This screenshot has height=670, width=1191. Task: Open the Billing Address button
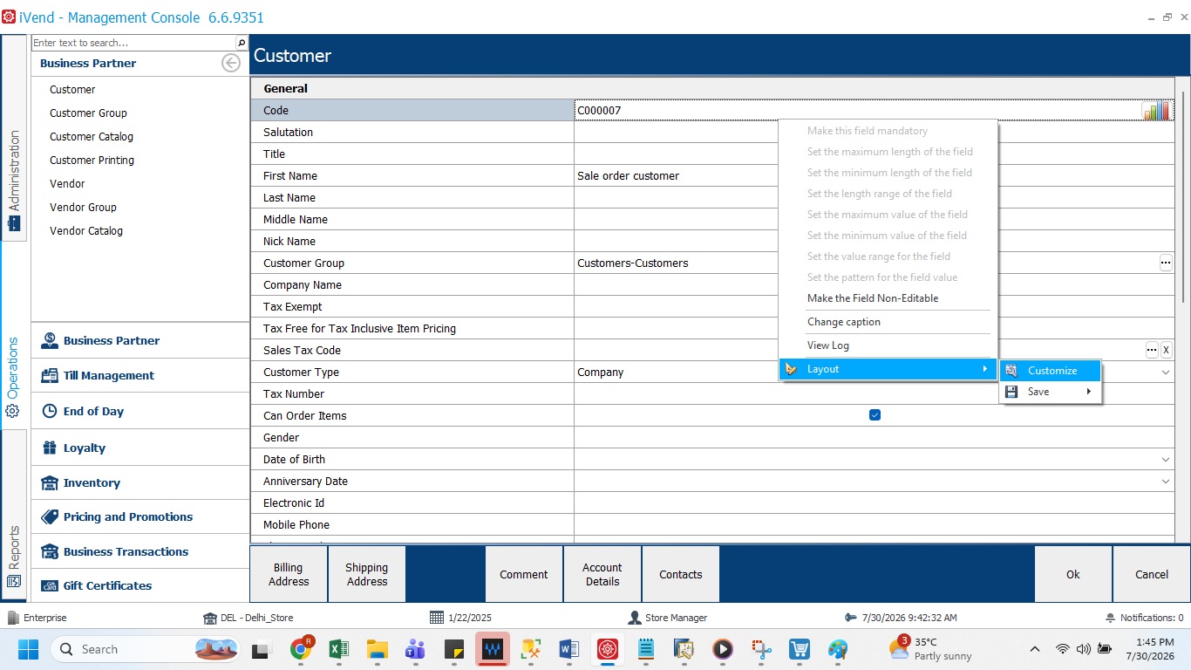(x=289, y=574)
